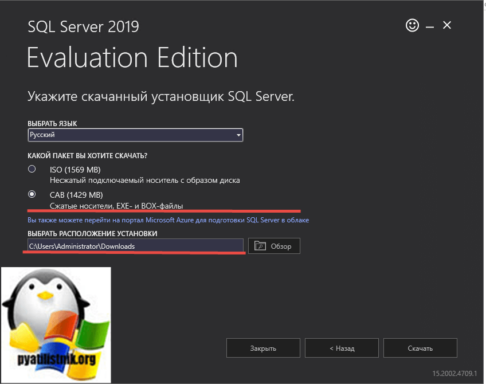486x384 pixels.
Task: Expand the language list using the arrow
Action: (x=238, y=135)
